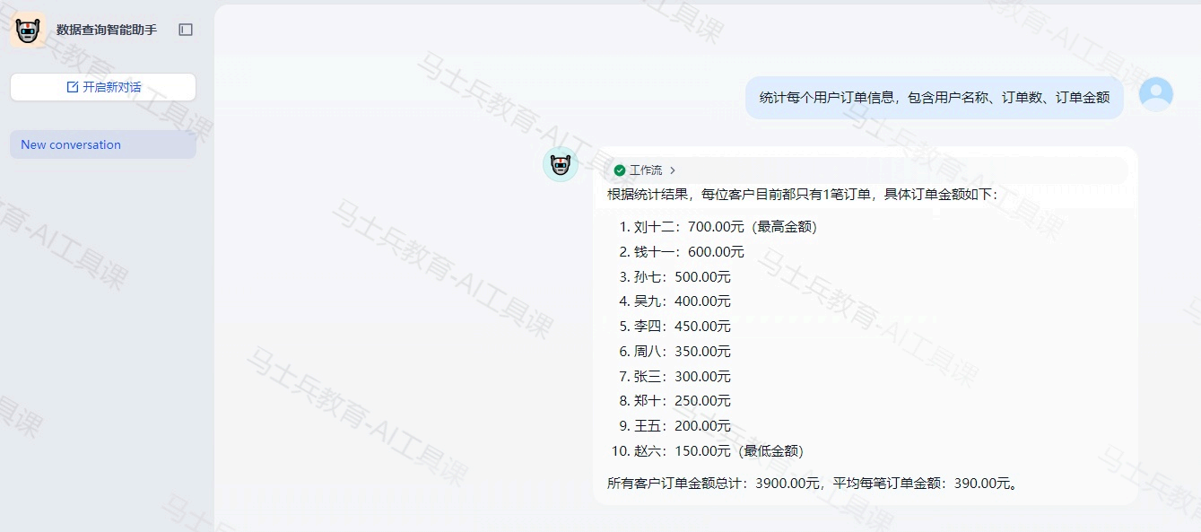Click the row 赵六：150.00元
The image size is (1201, 532).
[x=709, y=451]
